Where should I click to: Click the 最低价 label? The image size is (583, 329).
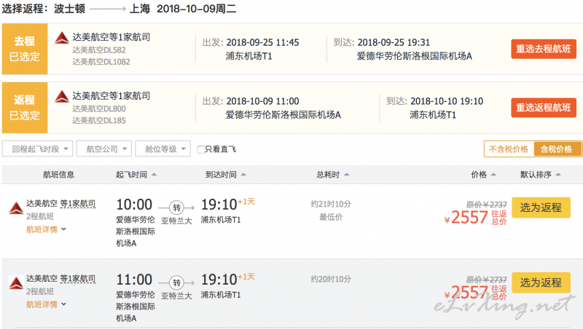coord(331,217)
